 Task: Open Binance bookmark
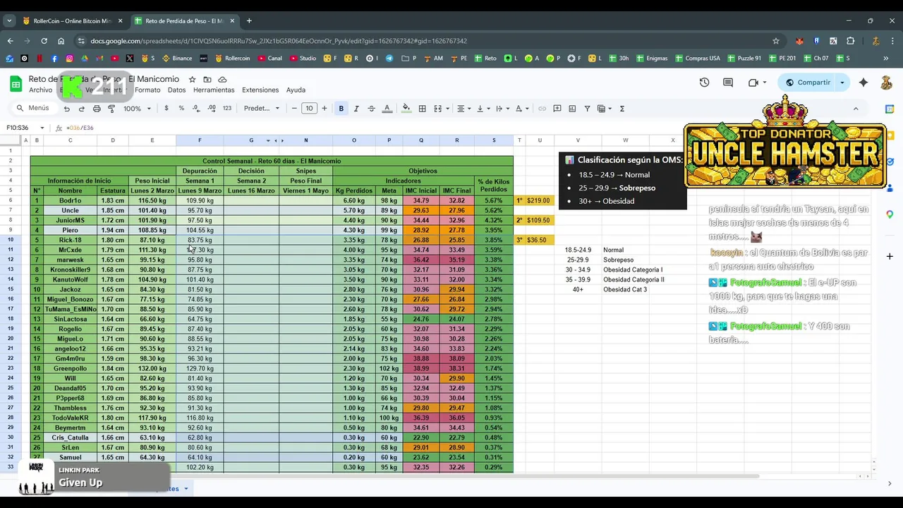coord(176,59)
